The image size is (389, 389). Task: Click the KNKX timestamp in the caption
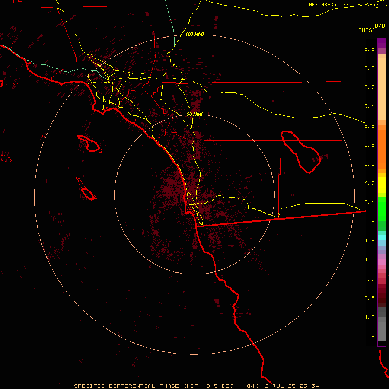tap(282, 386)
